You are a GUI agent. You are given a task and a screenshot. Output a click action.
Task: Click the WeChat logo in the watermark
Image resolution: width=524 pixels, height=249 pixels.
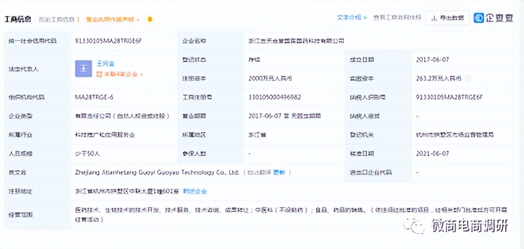pos(415,226)
